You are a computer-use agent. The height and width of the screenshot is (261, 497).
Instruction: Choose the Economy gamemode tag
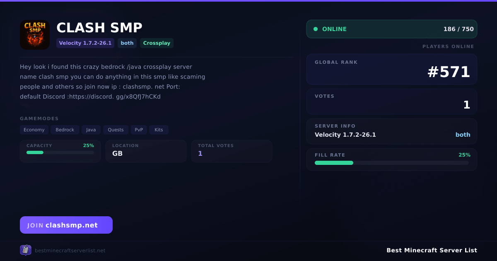(34, 130)
